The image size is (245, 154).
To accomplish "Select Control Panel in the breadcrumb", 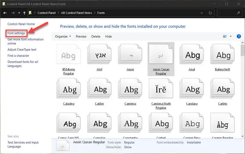I will [47, 13].
